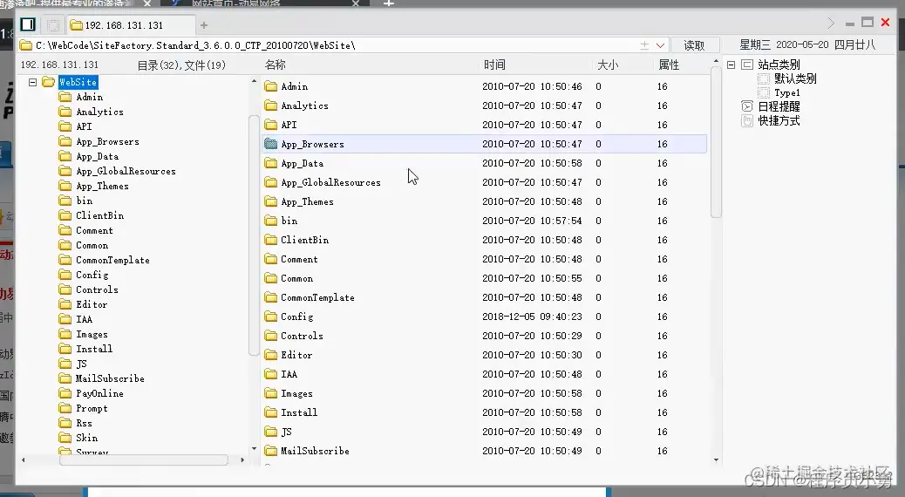Click folder tree scroll up arrow
This screenshot has width=905, height=497.
coord(254,81)
